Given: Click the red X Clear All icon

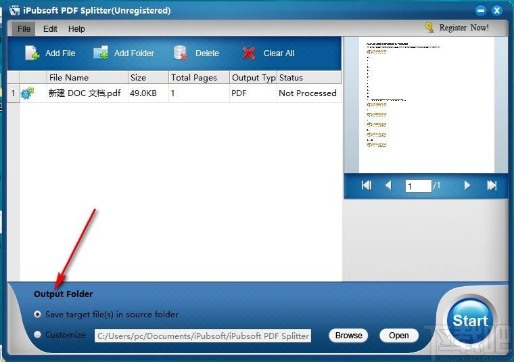Looking at the screenshot, I should click(249, 53).
